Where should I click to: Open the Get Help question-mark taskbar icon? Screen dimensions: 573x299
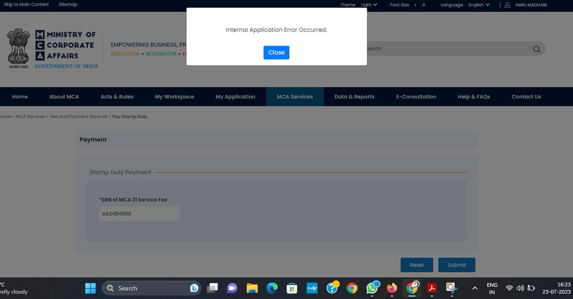pos(332,288)
